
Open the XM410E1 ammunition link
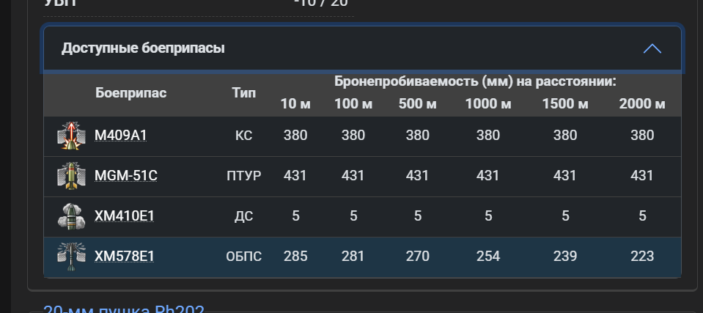(124, 216)
